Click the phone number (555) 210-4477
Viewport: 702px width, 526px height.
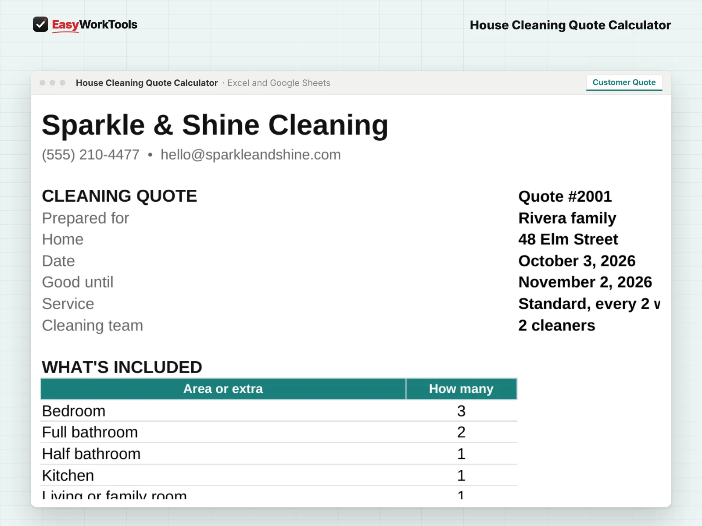pyautogui.click(x=91, y=155)
